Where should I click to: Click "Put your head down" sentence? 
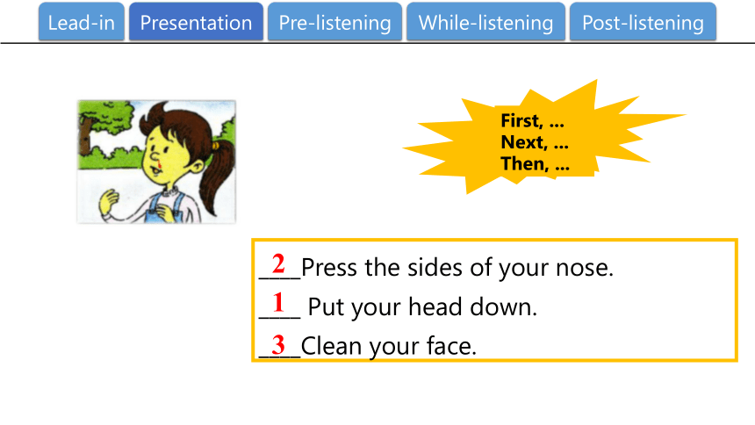pyautogui.click(x=422, y=307)
